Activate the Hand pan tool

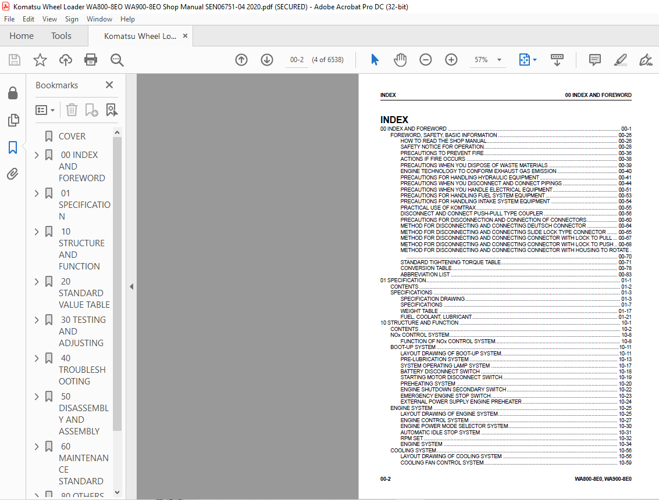[400, 60]
